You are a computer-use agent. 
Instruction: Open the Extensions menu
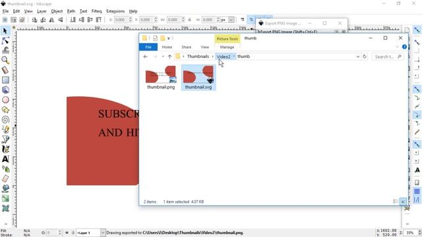tap(115, 11)
